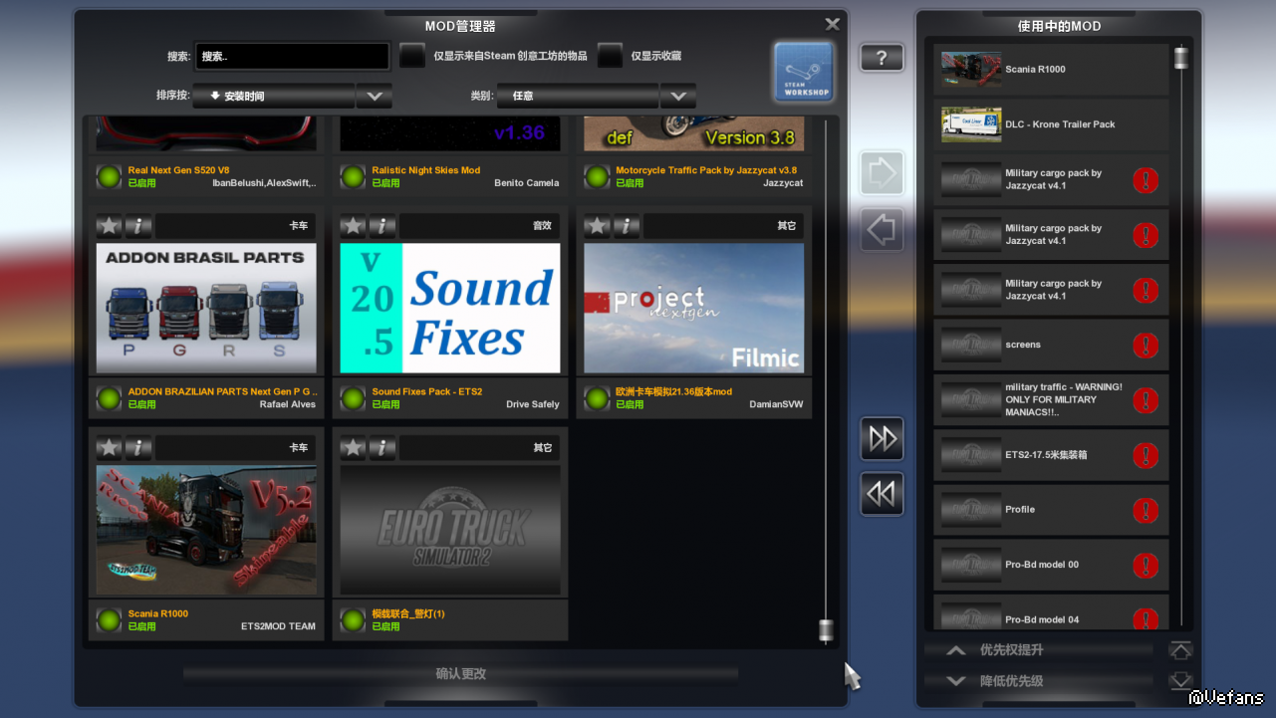
Task: Click the 使用中的MOD list scrollbar handle
Action: 1181,58
